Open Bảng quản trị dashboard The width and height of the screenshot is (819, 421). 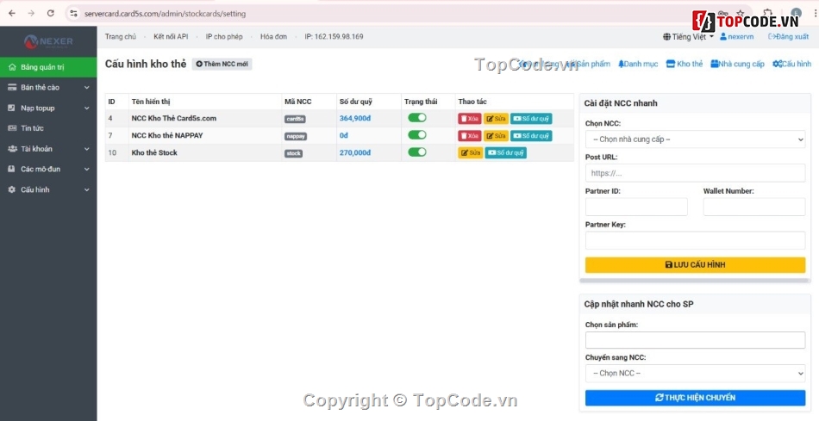(48, 67)
